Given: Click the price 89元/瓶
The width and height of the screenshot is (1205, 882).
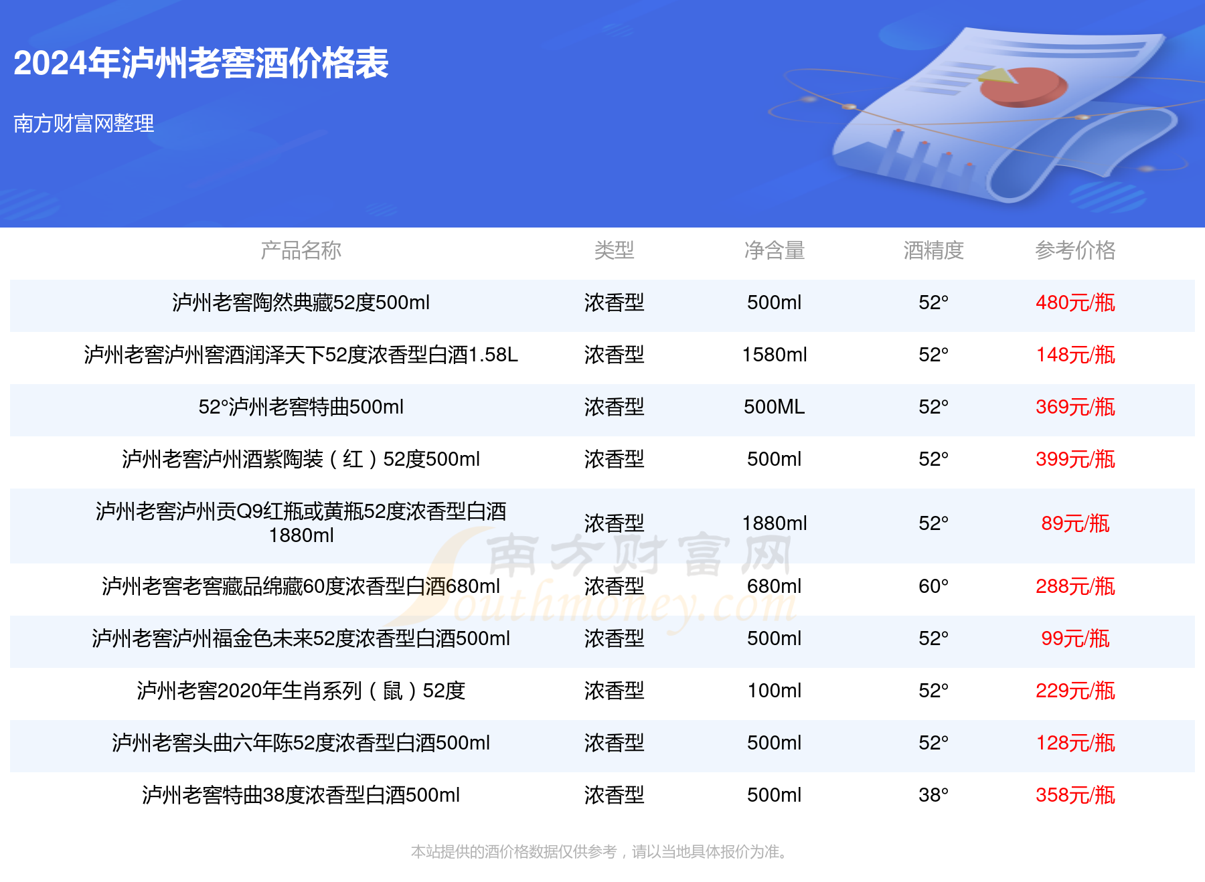Looking at the screenshot, I should [1075, 523].
